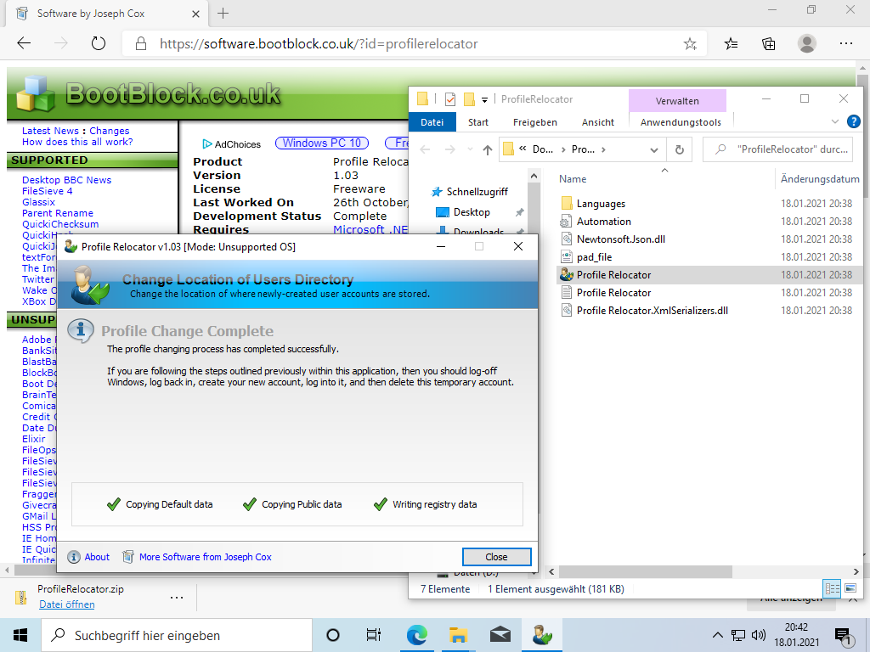Screen dimensions: 870x652
Task: Click the About link in Profile Relocator
Action: 97,557
